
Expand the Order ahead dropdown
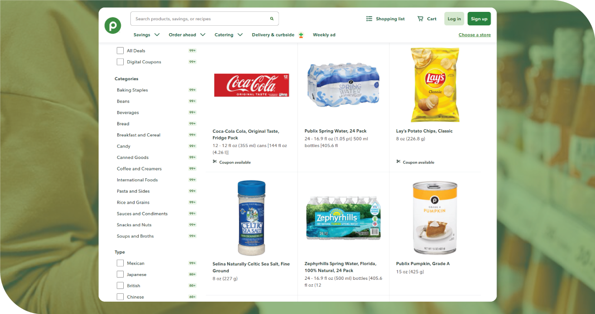[x=187, y=35]
